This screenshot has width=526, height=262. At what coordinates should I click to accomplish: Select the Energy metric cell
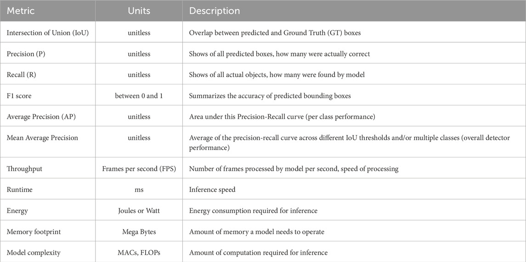click(x=17, y=211)
